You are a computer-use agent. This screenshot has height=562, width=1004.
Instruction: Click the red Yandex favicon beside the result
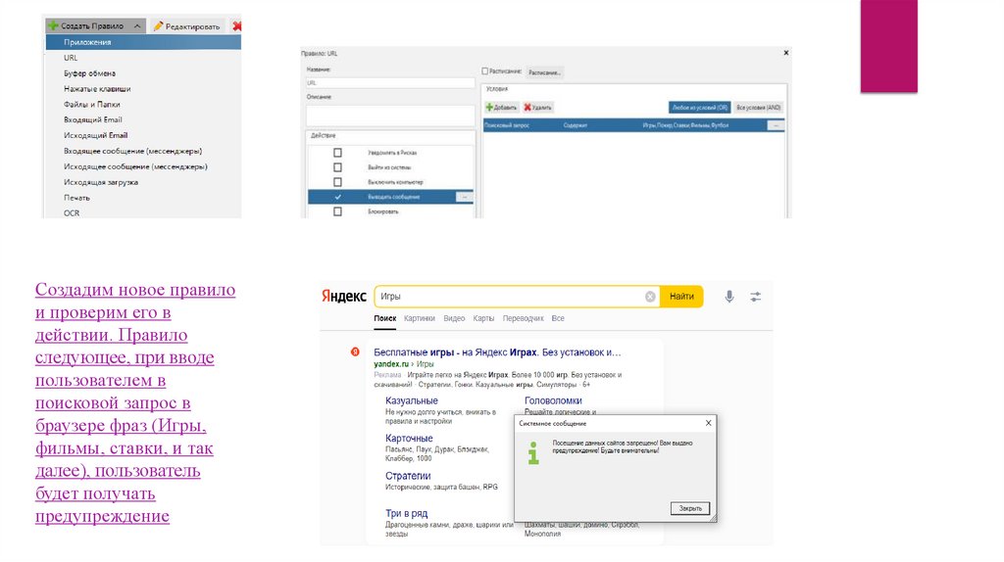point(355,352)
